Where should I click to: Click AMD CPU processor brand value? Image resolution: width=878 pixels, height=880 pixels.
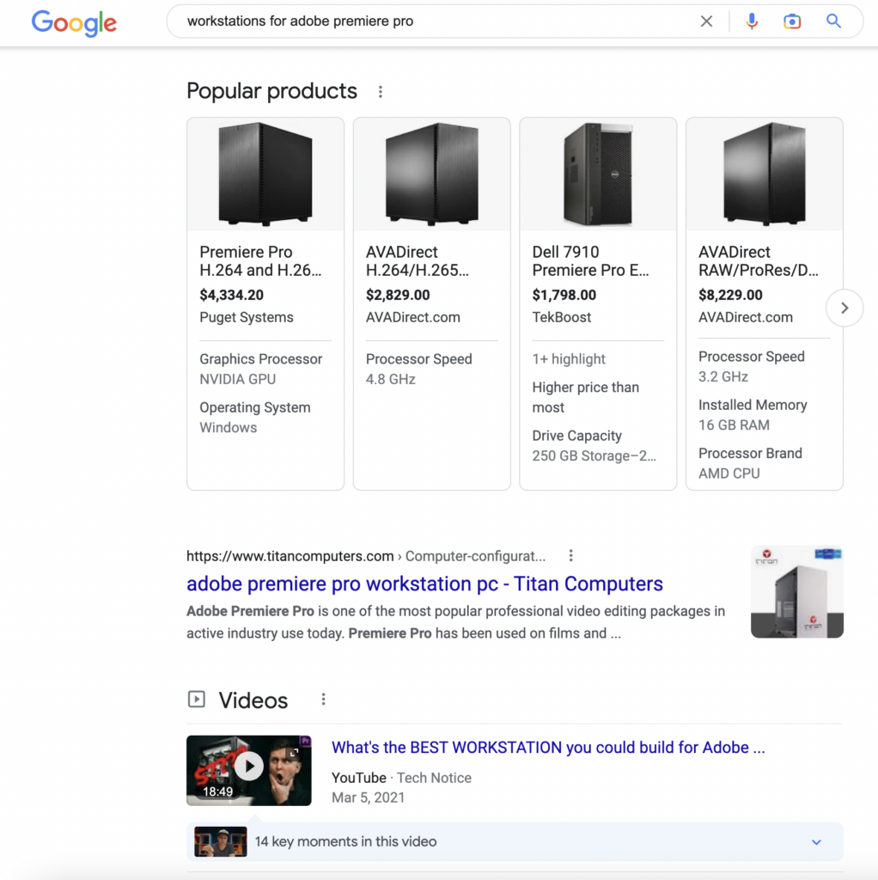click(x=729, y=474)
